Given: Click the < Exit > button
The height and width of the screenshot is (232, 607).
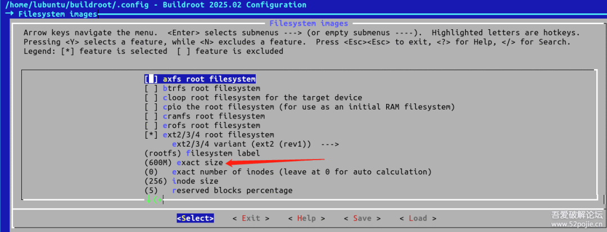Looking at the screenshot, I should 251,219.
